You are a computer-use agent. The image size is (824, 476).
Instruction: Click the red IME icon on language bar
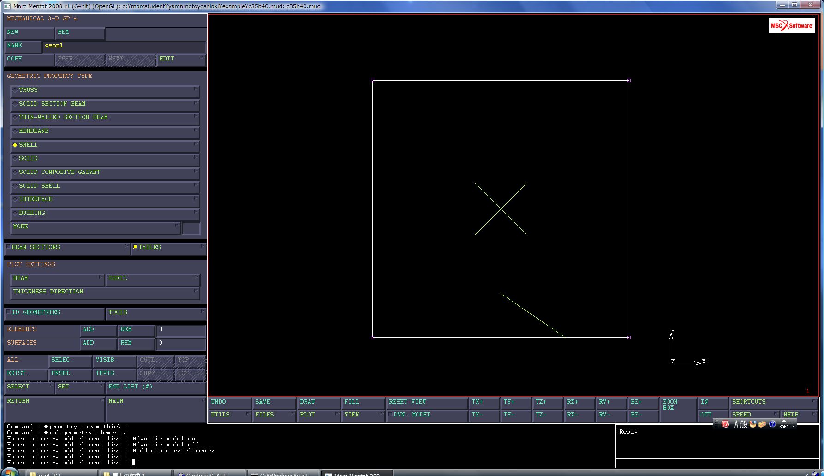coord(725,424)
